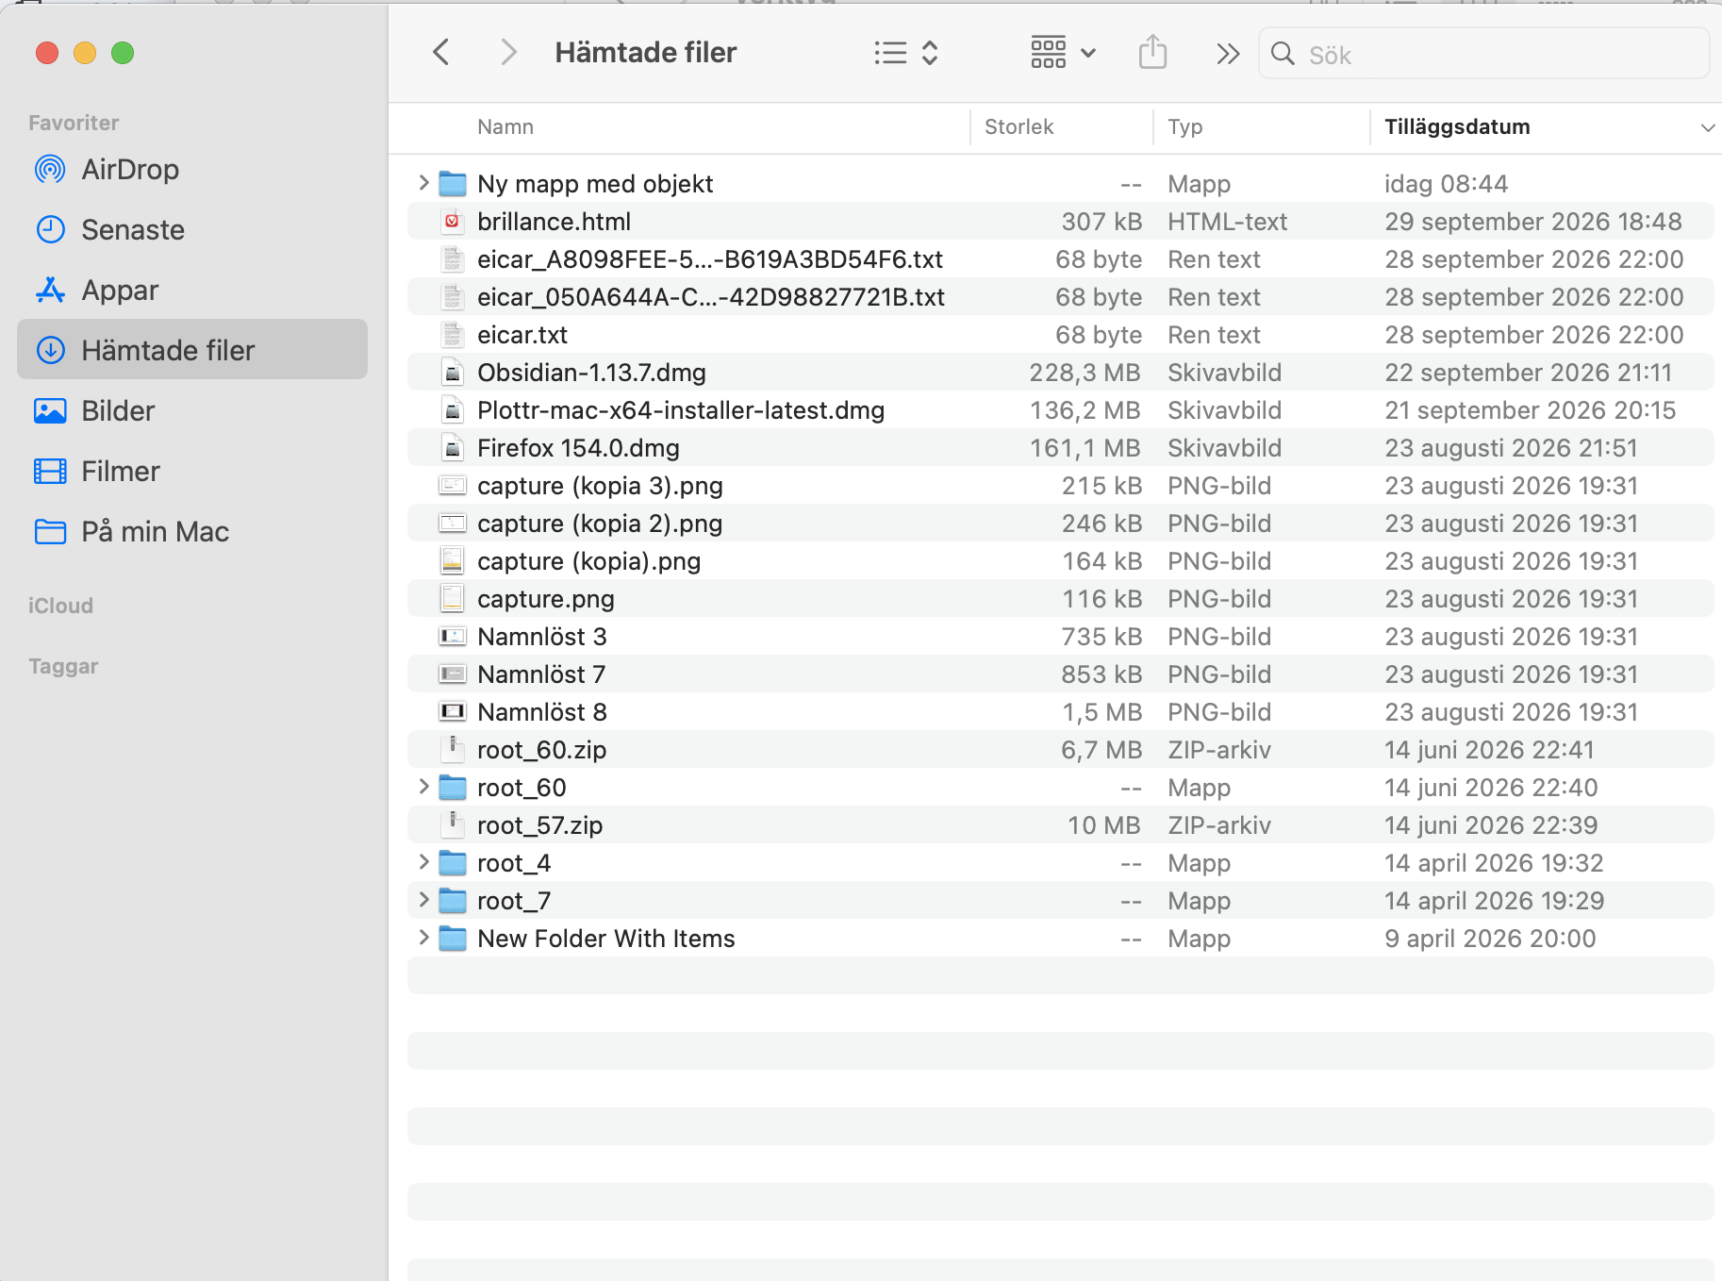Screen dimensions: 1722x1281
Task: Sort by the Typ column header
Action: point(1184,127)
